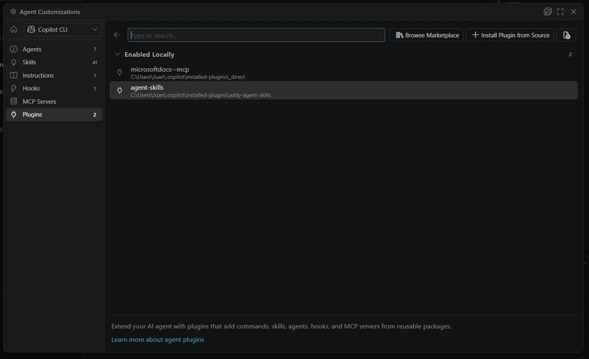Click the back arrow next to search

click(117, 35)
